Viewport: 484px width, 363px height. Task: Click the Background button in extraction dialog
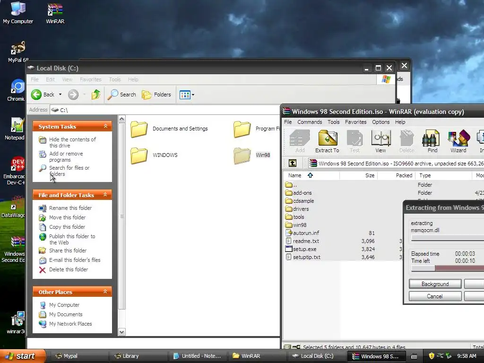(435, 284)
